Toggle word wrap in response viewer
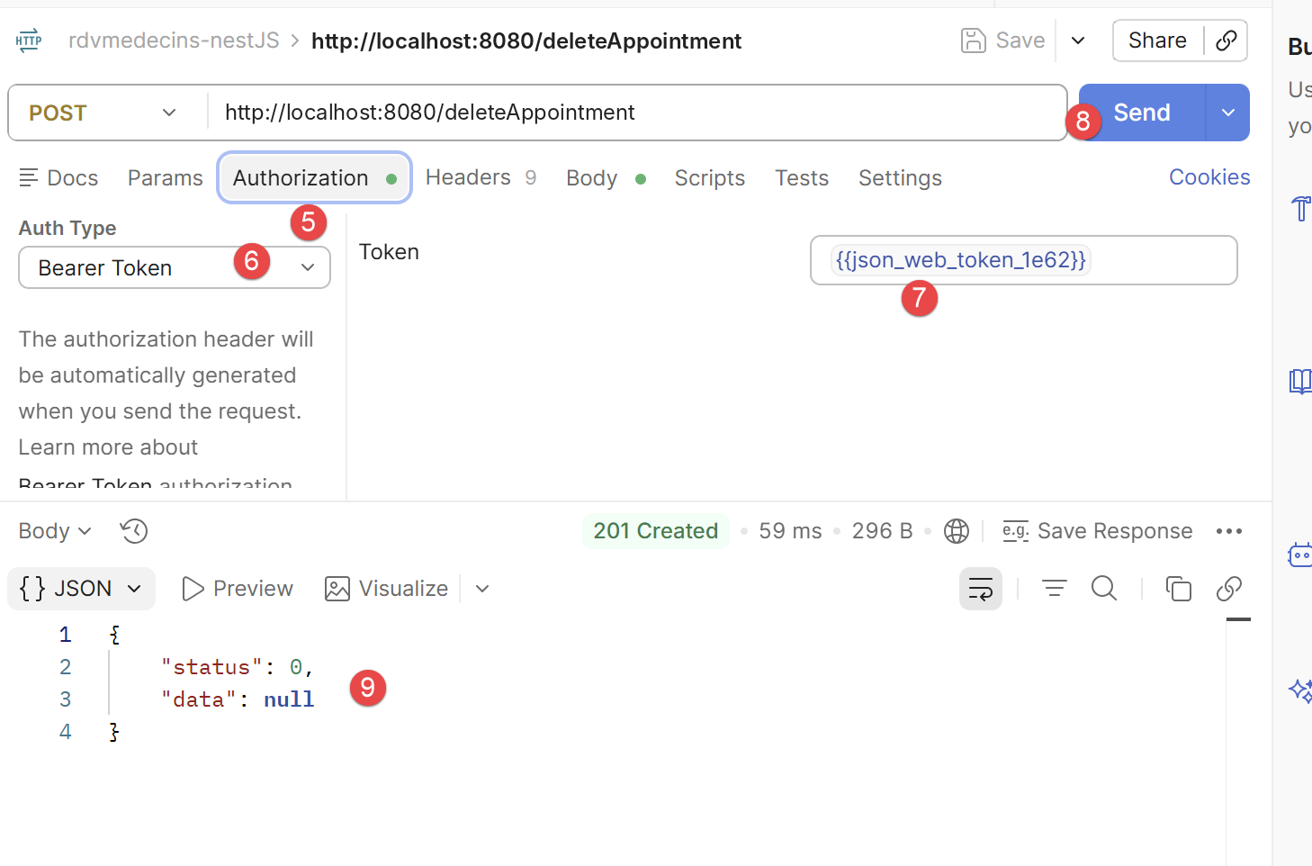 coord(981,589)
